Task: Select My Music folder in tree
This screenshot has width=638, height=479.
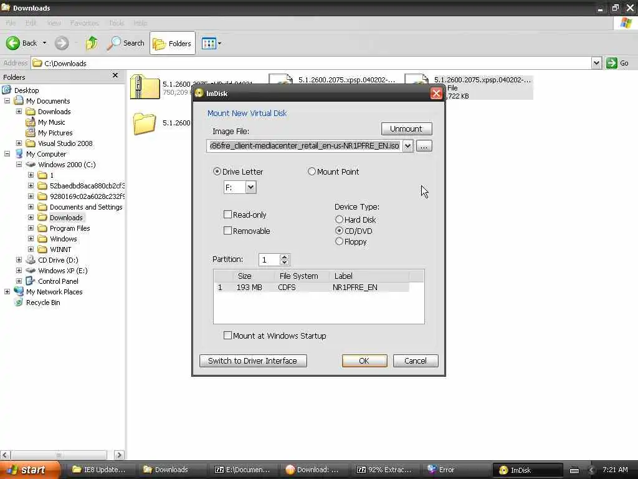Action: coord(51,122)
